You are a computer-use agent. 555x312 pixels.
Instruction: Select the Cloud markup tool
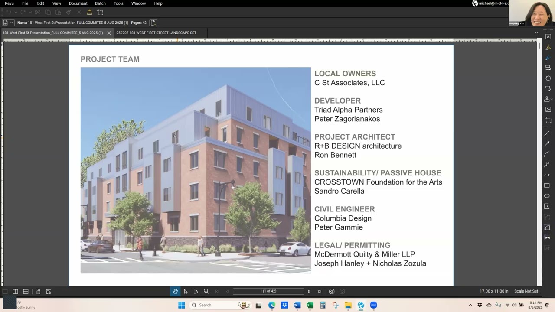[548, 78]
